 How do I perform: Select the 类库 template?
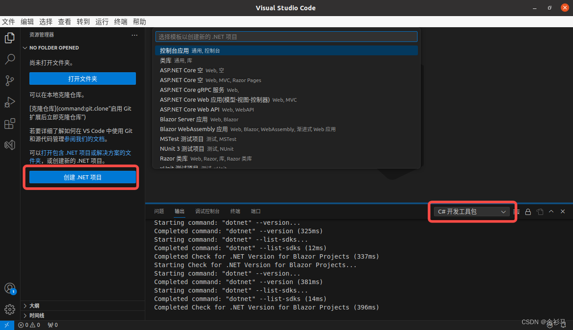(x=286, y=61)
